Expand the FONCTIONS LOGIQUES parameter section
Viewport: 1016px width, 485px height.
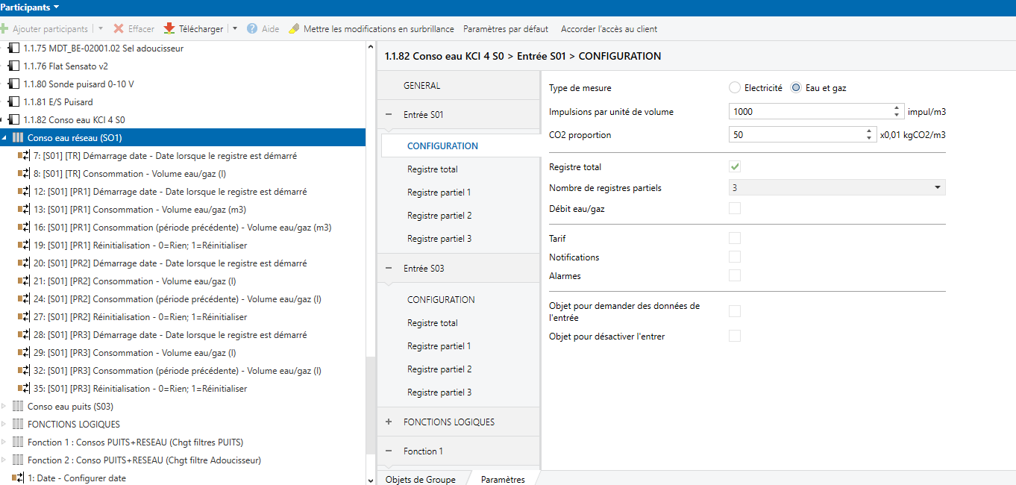tap(388, 422)
